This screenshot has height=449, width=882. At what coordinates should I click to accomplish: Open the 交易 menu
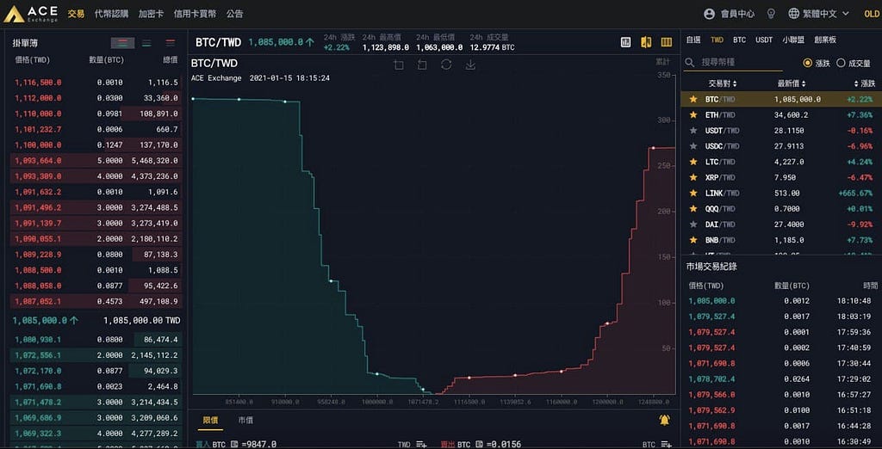[76, 14]
